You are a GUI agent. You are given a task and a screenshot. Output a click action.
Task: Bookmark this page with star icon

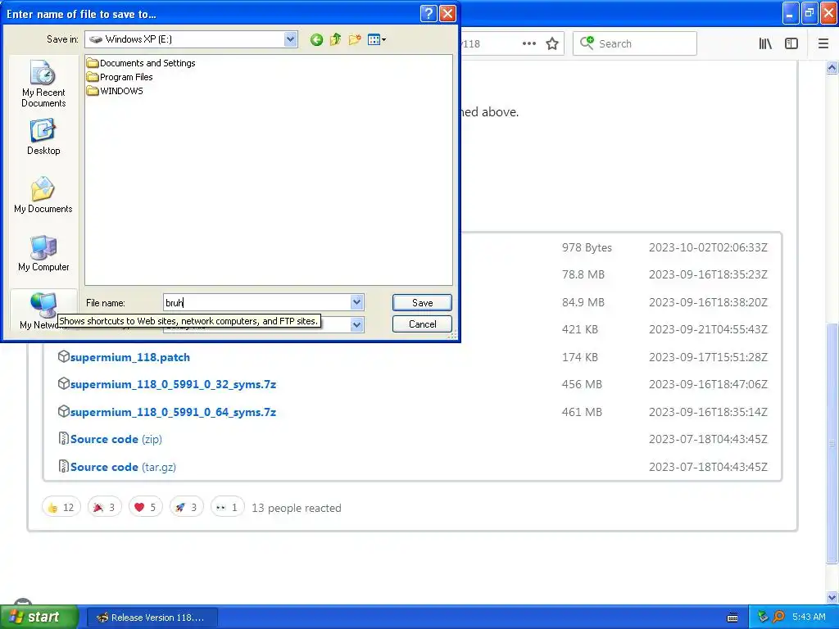[x=552, y=44]
